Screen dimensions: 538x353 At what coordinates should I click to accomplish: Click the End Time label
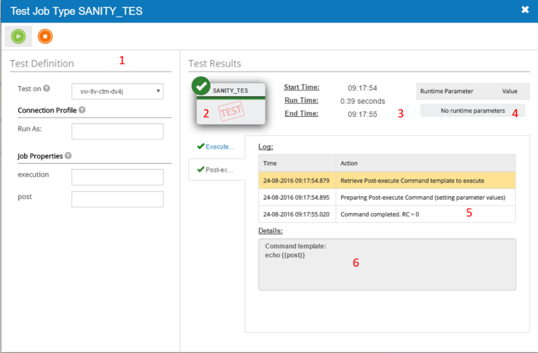pyautogui.click(x=302, y=113)
